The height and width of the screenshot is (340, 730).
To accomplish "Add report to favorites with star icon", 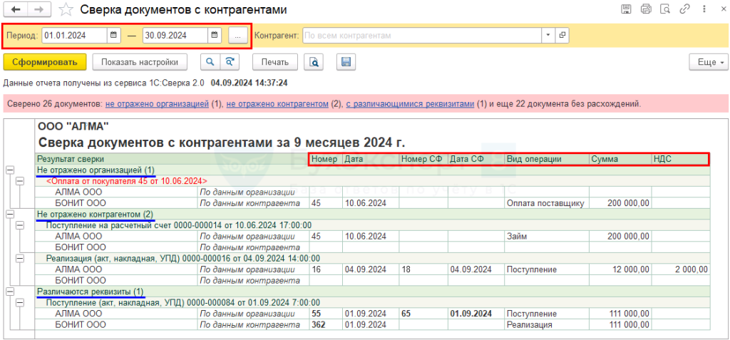I will point(66,10).
